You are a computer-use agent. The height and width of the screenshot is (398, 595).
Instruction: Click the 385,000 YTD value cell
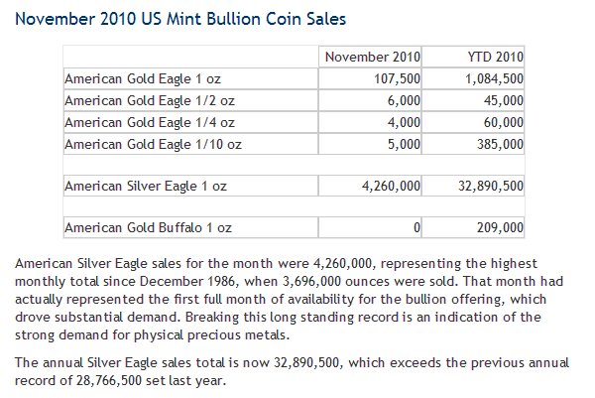pyautogui.click(x=499, y=144)
